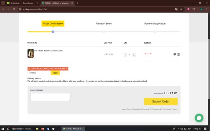
Task: Focus the coupon code field
Action: (x=39, y=73)
